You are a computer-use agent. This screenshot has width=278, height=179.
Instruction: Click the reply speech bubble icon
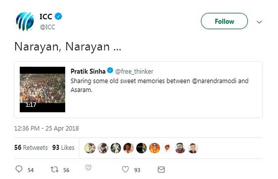point(19,169)
